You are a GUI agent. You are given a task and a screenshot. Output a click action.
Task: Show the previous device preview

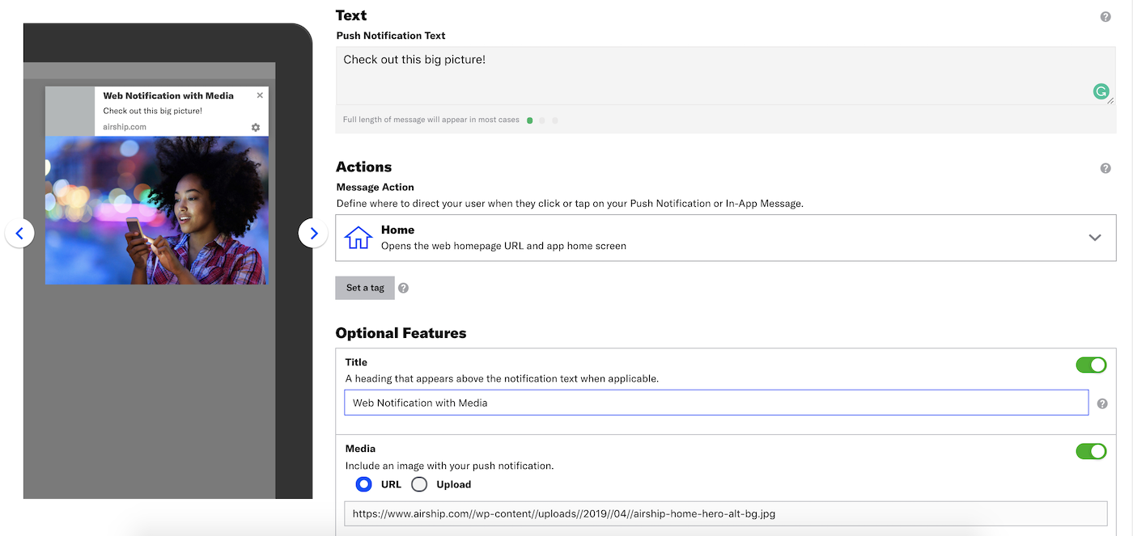click(x=19, y=234)
